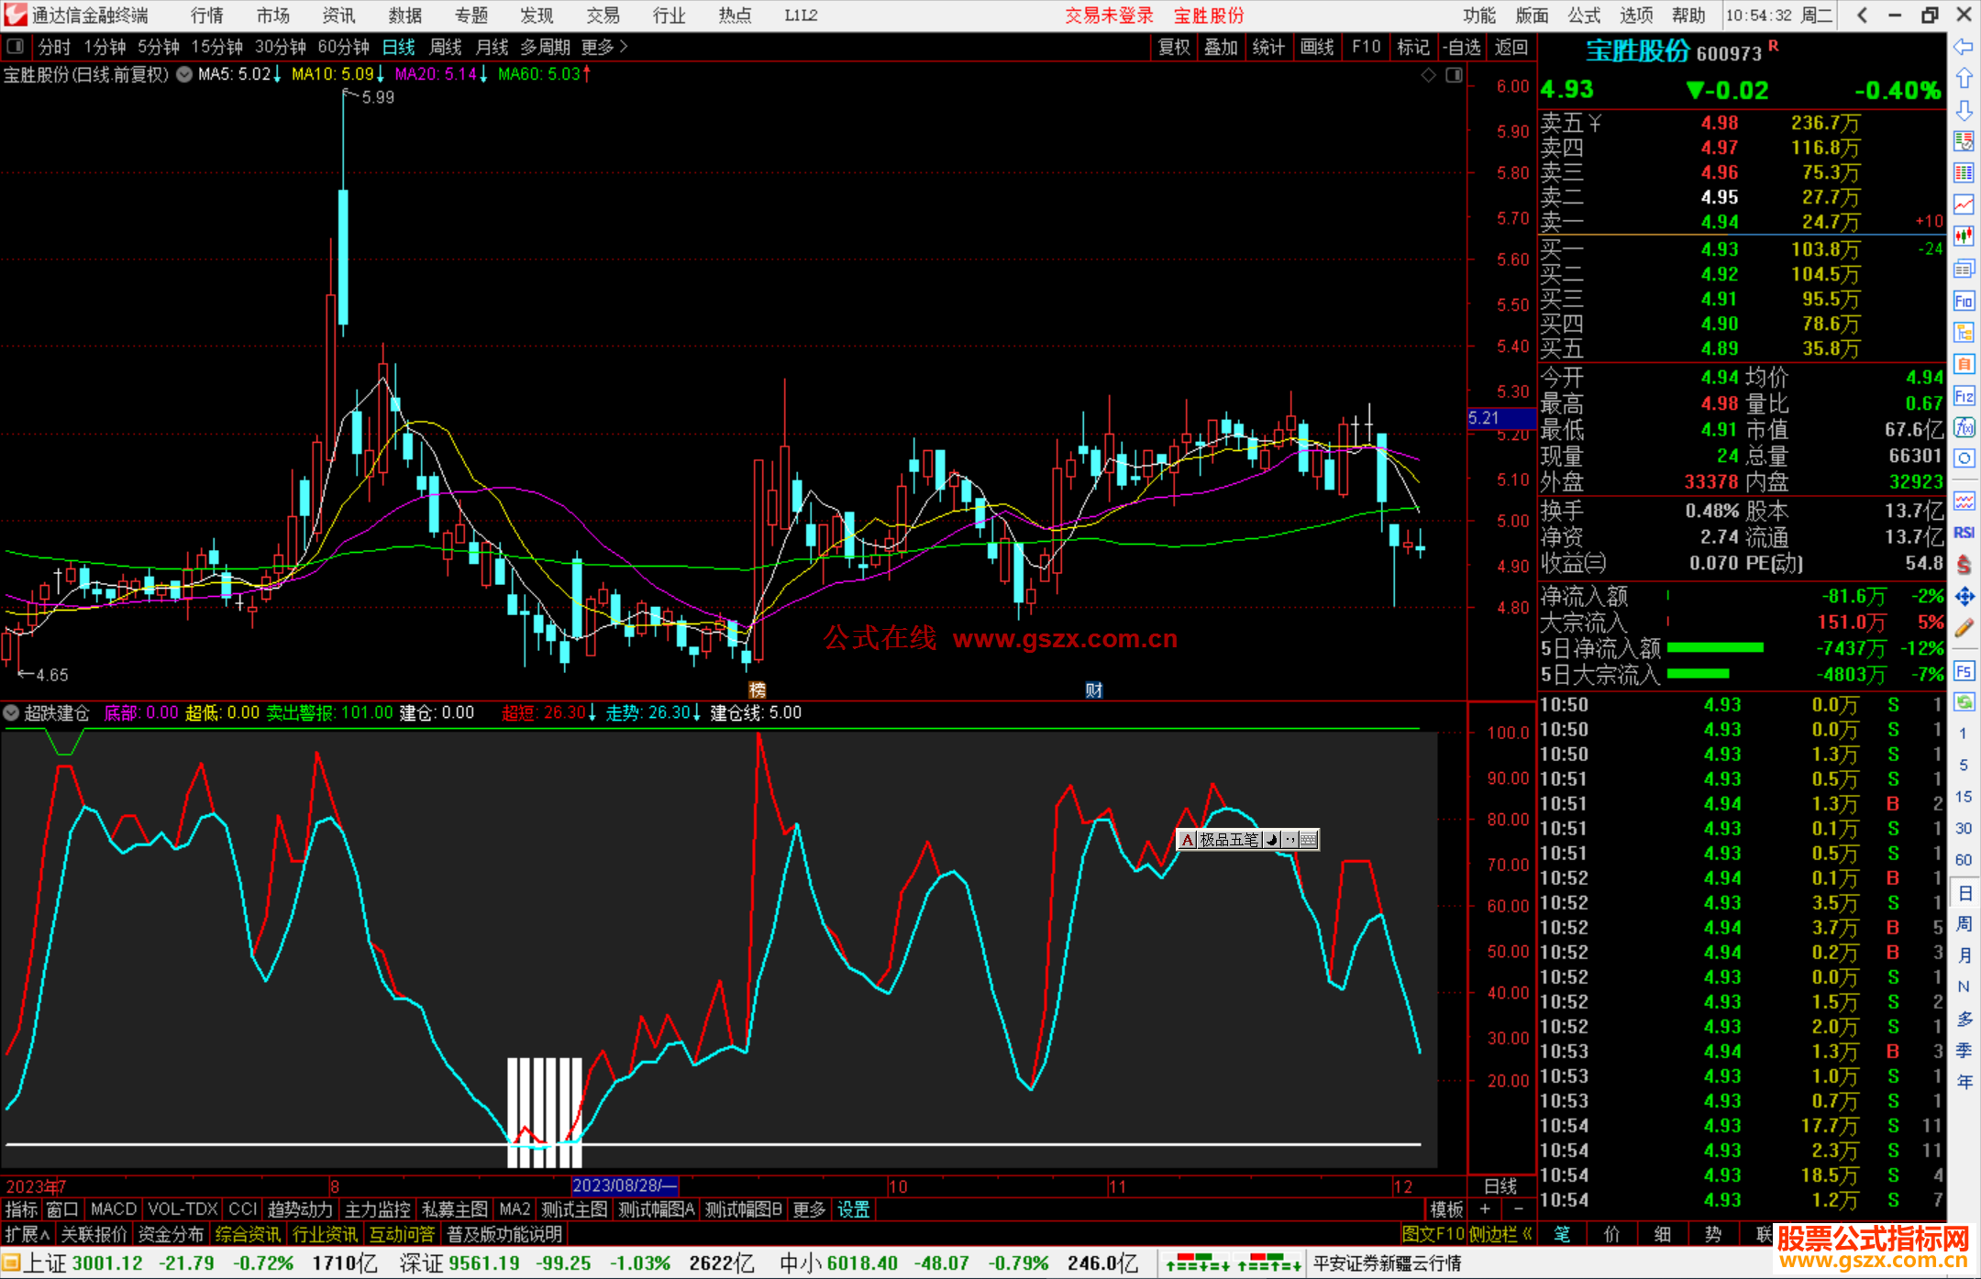Expand the 超跌建仓 indicator dropdown
The height and width of the screenshot is (1279, 1981).
[11, 712]
